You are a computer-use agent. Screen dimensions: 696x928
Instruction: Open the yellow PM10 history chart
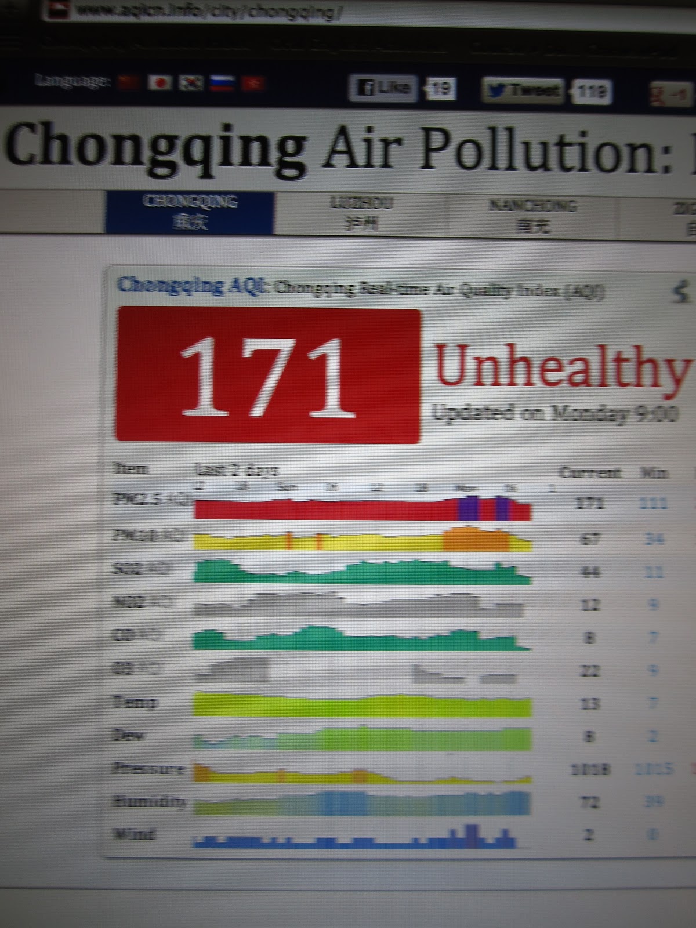click(x=362, y=539)
